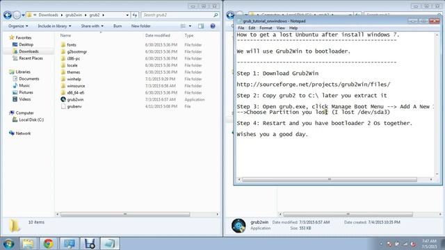Click the Windows Start button
Image resolution: width=445 pixels, height=250 pixels.
[x=8, y=244]
